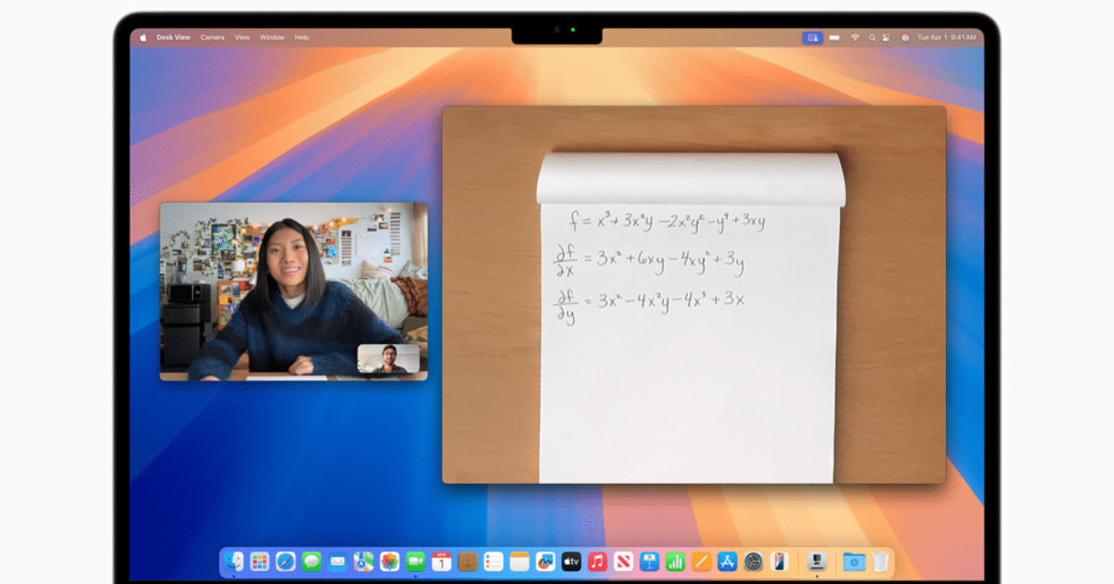1114x584 pixels.
Task: Click the date and time clock
Action: 946,37
